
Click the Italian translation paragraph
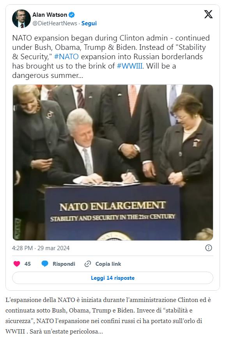point(108,316)
